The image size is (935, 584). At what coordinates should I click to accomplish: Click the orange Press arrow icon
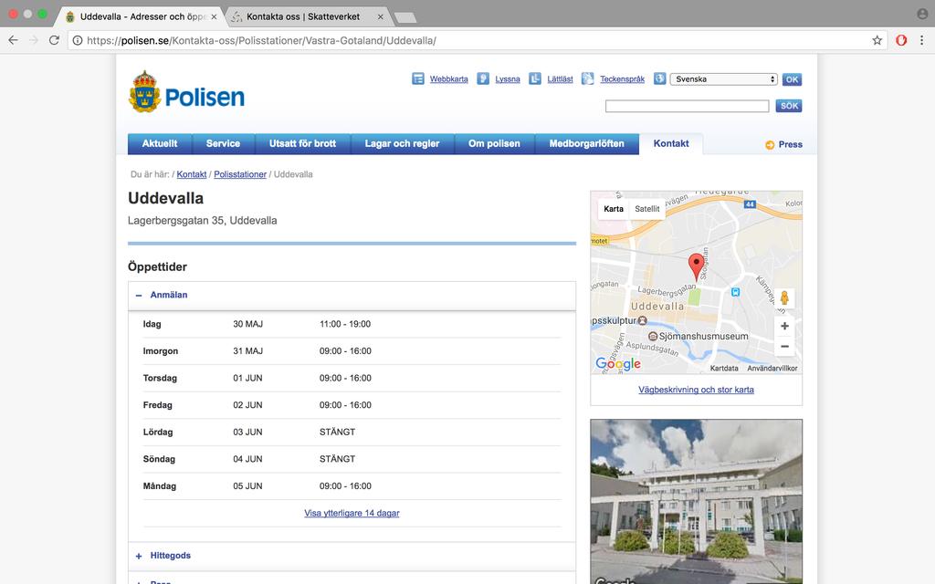point(770,145)
